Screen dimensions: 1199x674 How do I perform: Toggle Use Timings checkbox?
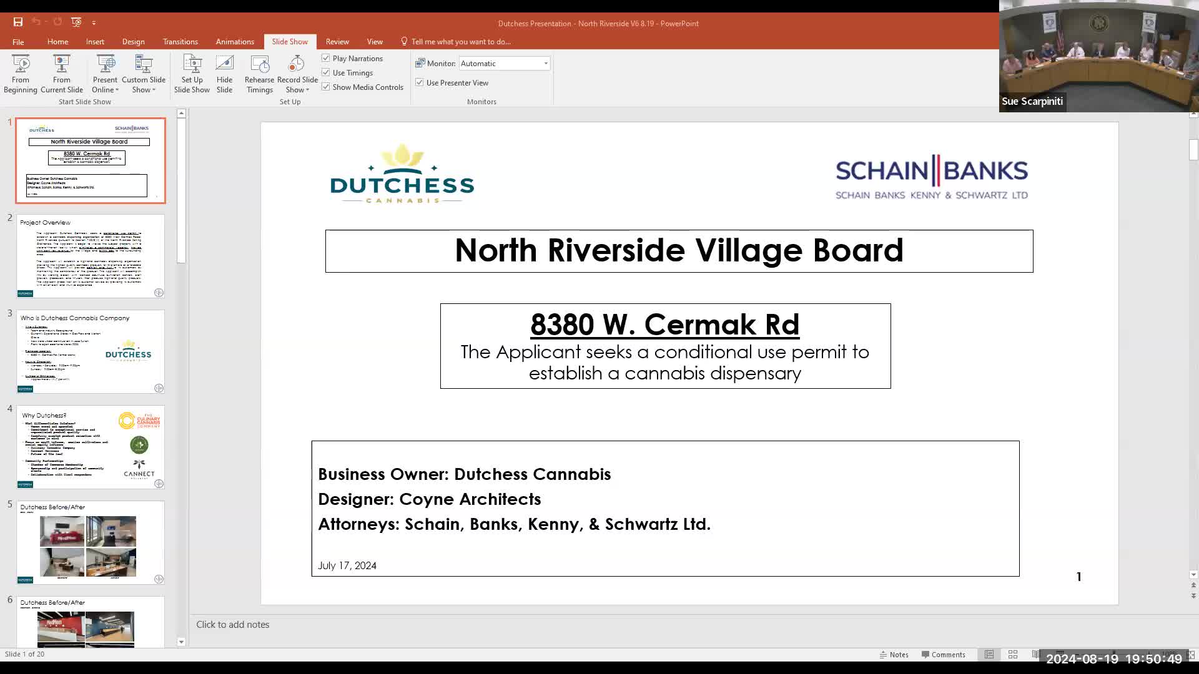326,72
